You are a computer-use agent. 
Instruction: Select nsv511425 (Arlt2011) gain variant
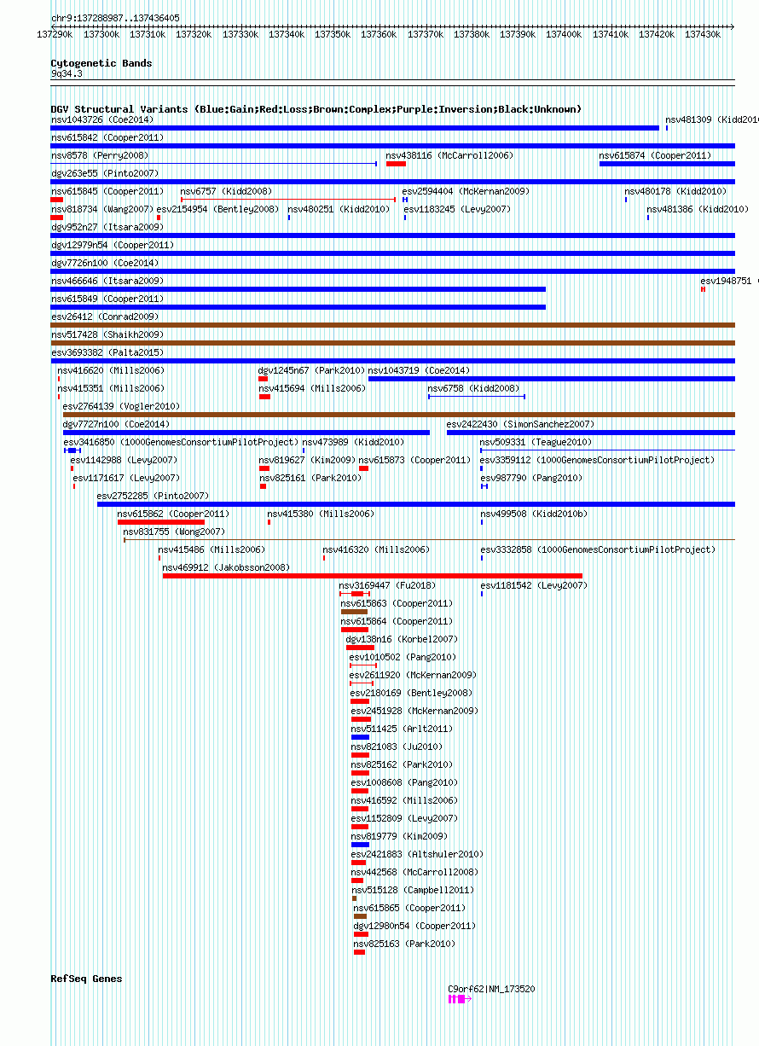[403, 729]
